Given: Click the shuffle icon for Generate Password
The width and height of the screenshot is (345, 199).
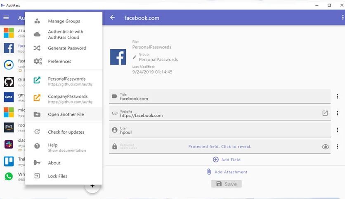Looking at the screenshot, I should click(x=37, y=48).
